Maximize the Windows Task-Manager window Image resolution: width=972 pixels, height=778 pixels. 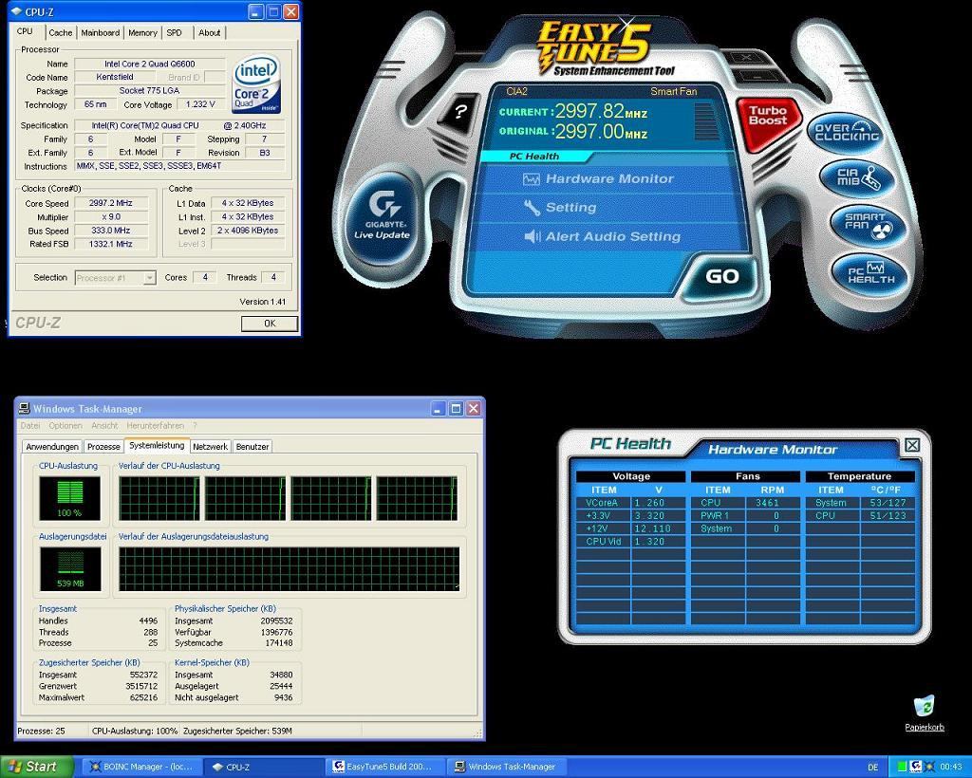pyautogui.click(x=456, y=408)
